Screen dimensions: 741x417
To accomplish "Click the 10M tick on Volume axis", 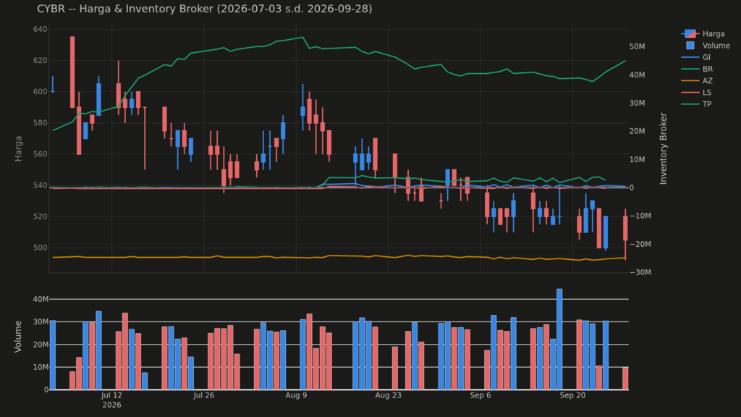I will point(41,367).
